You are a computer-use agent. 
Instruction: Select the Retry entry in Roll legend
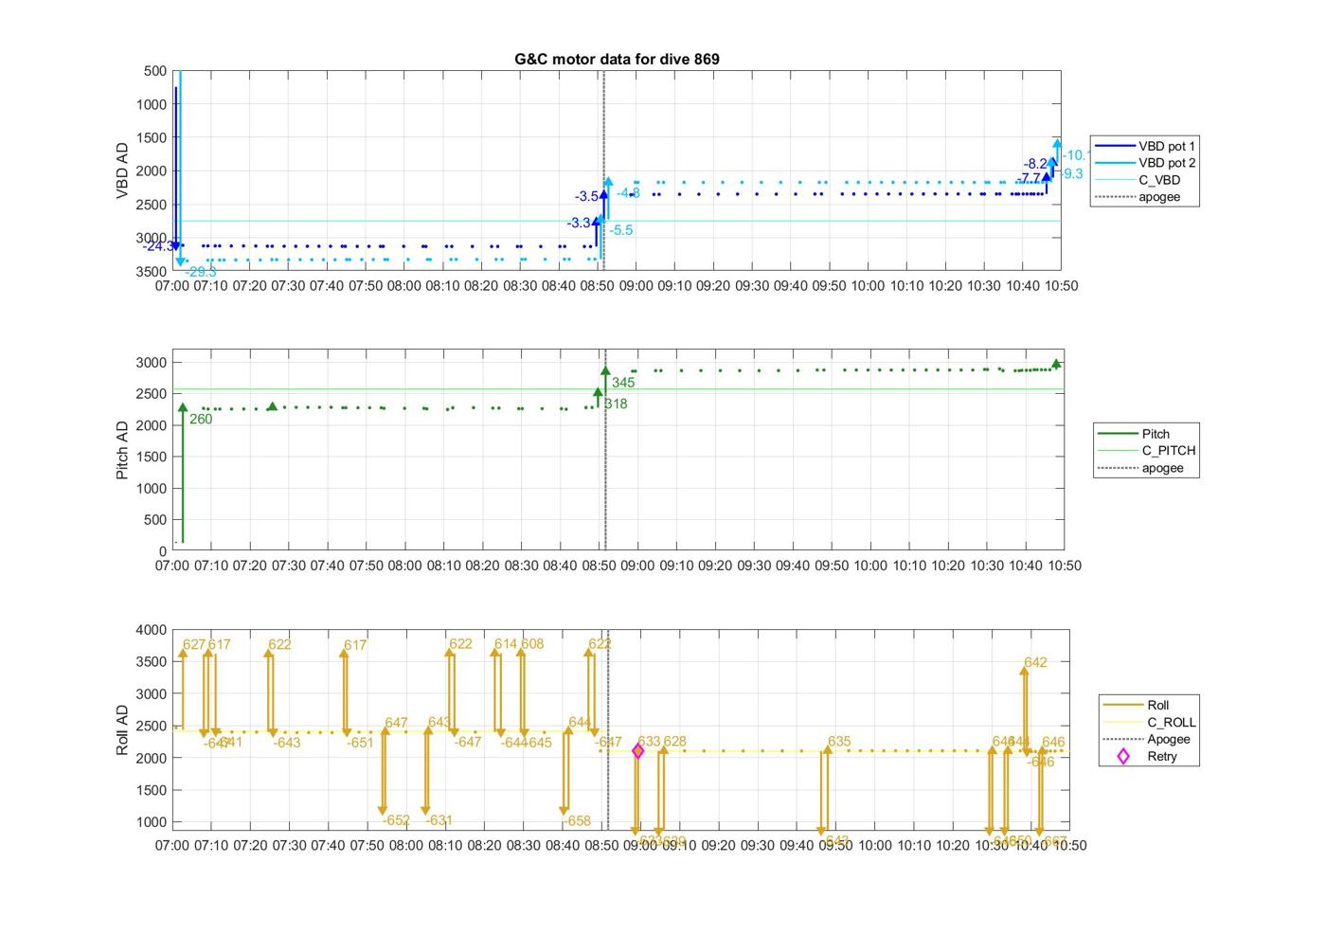(1149, 756)
